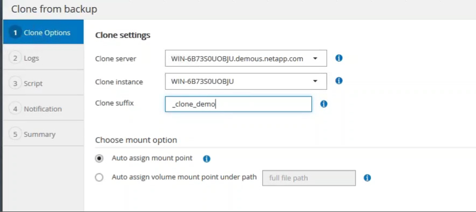The image size is (476, 212).
Task: Go to the Script step
Action: point(43,83)
